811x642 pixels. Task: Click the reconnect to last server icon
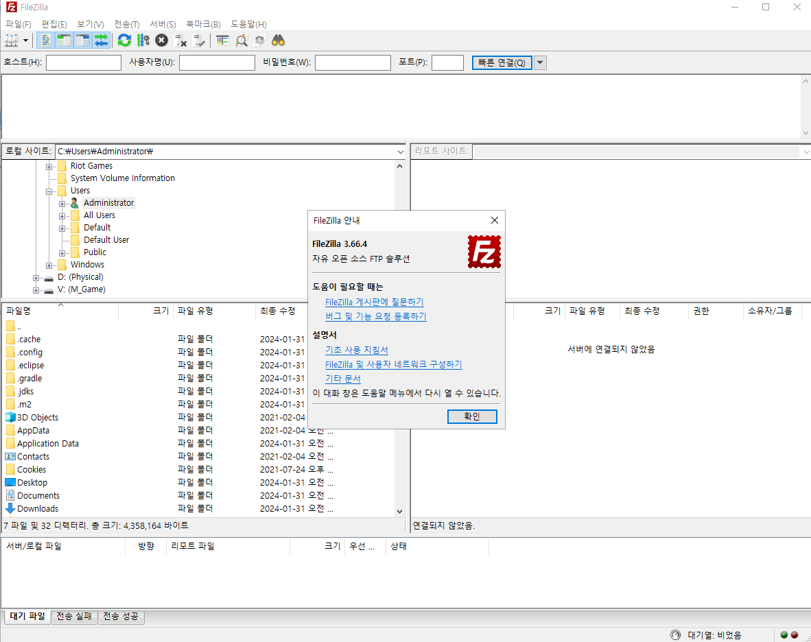click(x=199, y=40)
